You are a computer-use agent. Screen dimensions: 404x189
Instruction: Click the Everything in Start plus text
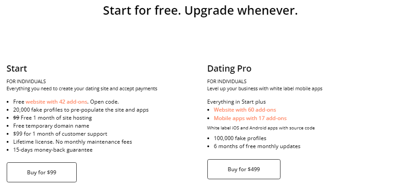pyautogui.click(x=236, y=102)
